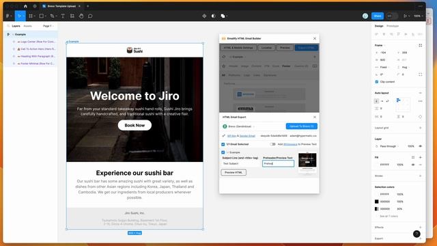
Task: Click the 000000 30% selection color swatch
Action: [x=376, y=208]
